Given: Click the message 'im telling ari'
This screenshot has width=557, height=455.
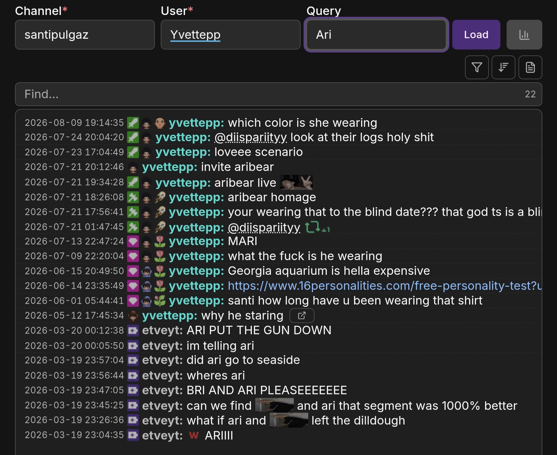Looking at the screenshot, I should click(x=220, y=346).
